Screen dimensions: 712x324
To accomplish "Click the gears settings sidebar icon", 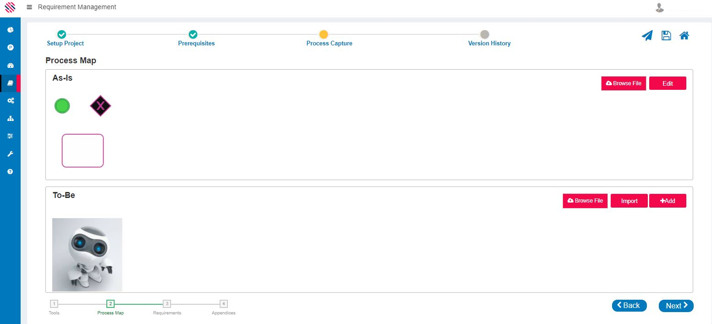I will point(11,101).
